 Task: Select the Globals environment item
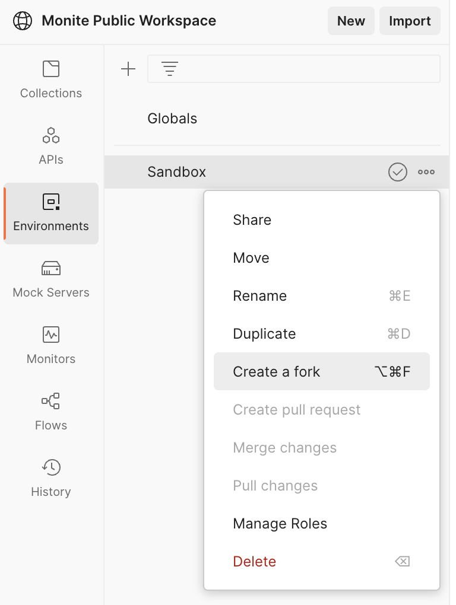pyautogui.click(x=172, y=119)
